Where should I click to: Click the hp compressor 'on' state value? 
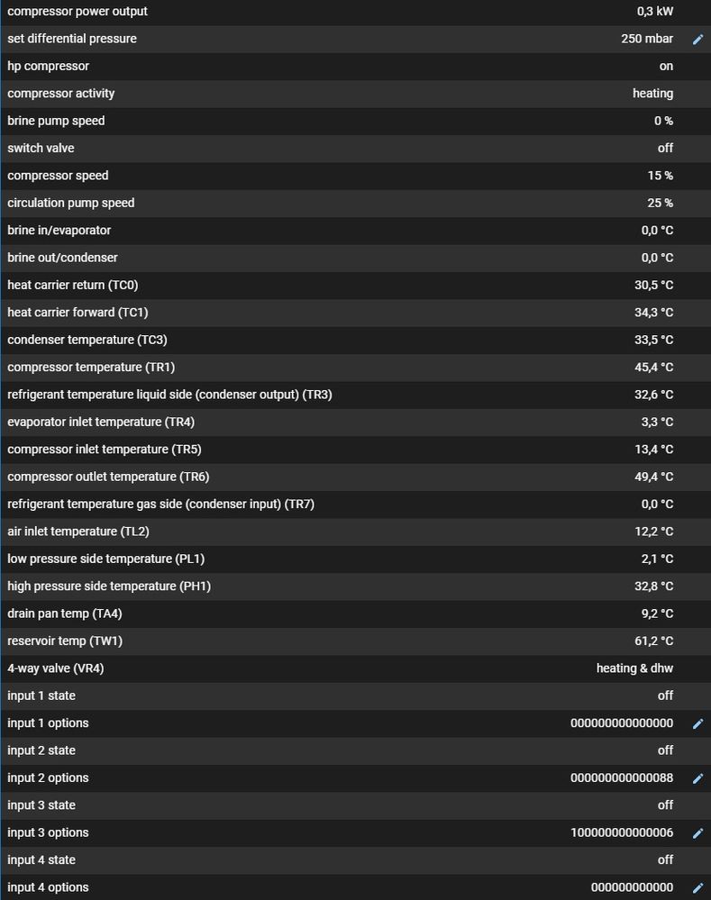pyautogui.click(x=665, y=67)
